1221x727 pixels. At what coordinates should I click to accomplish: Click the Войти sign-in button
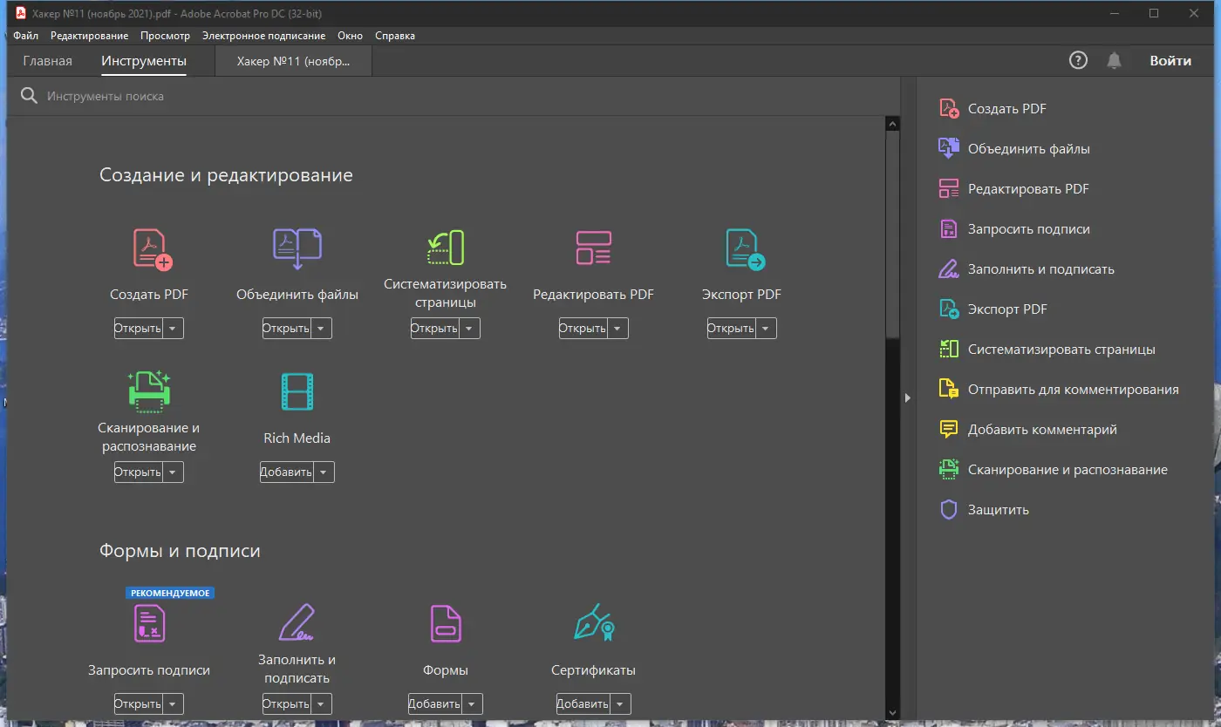pyautogui.click(x=1170, y=60)
